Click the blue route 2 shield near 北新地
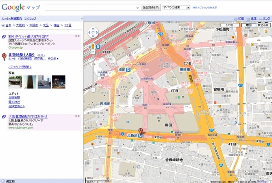Screen dimensions: 272x183 point(122,134)
